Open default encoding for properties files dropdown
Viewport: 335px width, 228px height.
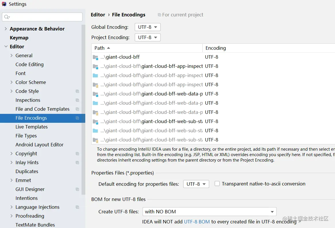(196, 184)
